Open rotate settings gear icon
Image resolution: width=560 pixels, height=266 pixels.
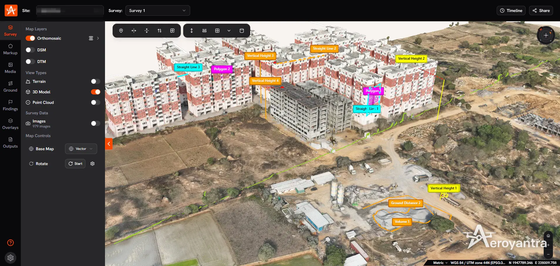click(92, 164)
